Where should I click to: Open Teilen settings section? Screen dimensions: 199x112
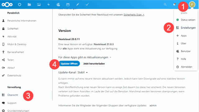coord(11,60)
